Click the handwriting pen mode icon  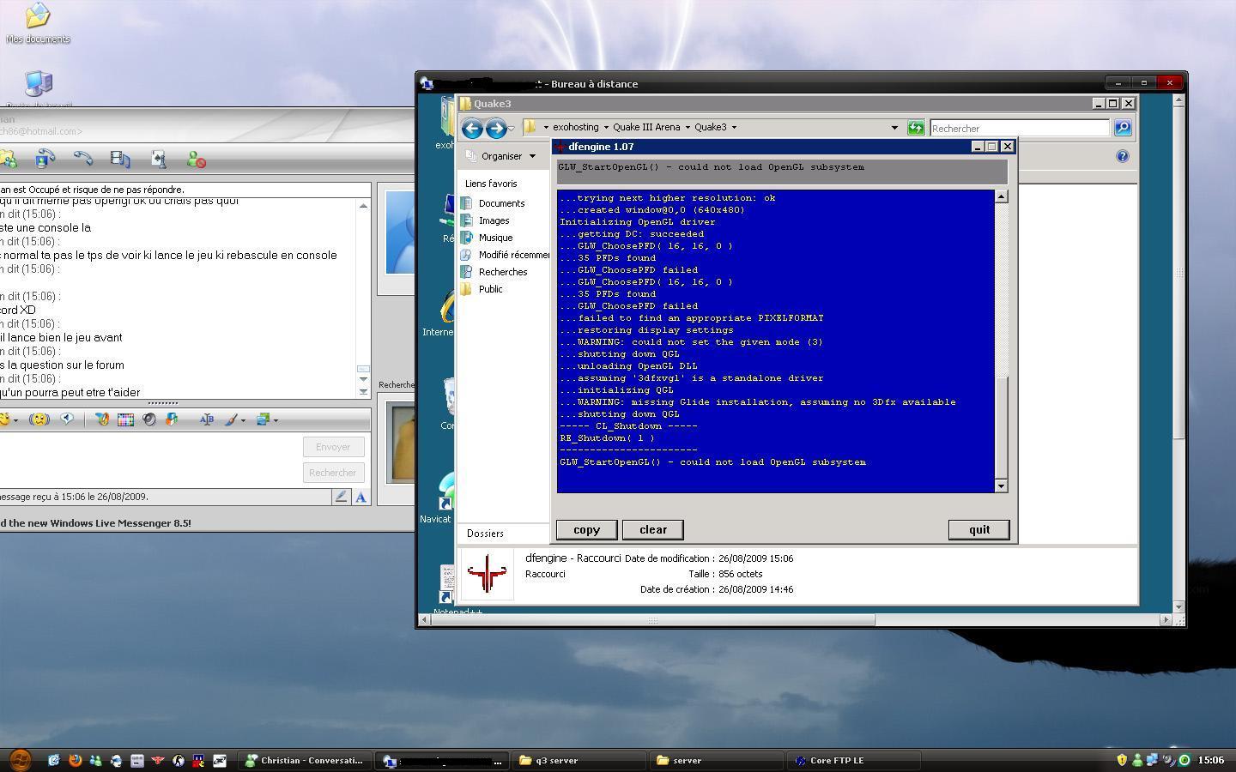coord(342,497)
